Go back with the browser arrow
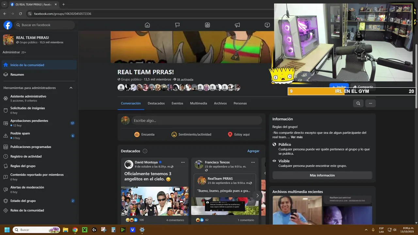The width and height of the screenshot is (418, 235). click(5, 14)
